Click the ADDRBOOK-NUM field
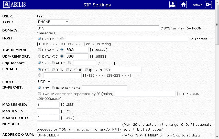 (x=79, y=135)
